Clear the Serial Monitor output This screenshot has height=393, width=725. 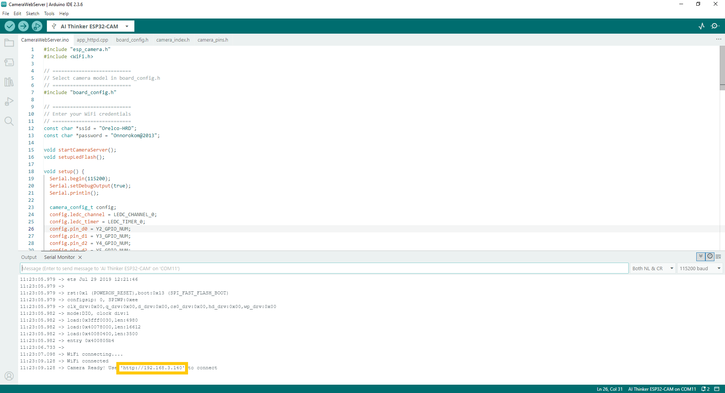click(718, 257)
